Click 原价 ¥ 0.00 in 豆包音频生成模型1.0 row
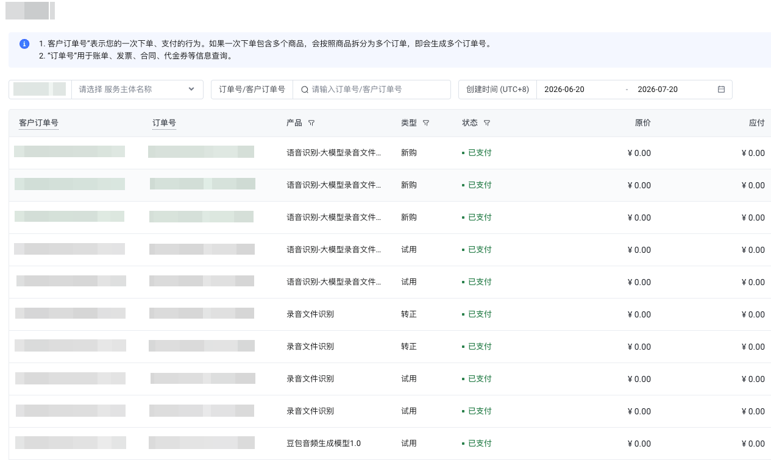This screenshot has width=771, height=460. tap(639, 444)
